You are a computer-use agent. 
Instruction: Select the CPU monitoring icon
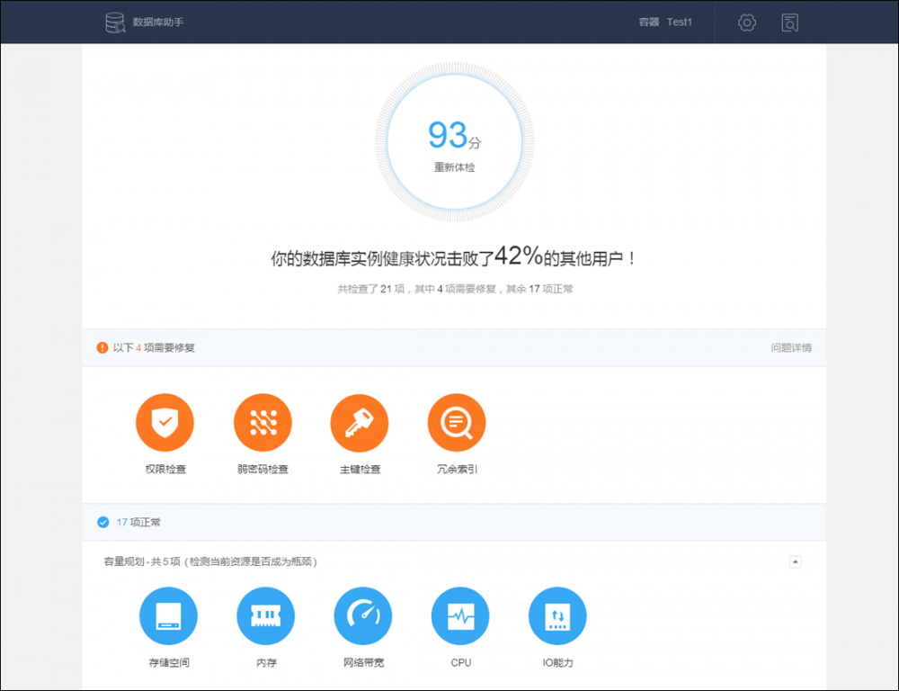460,615
